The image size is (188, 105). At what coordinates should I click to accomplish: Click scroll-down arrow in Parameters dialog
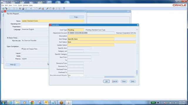tap(137, 75)
